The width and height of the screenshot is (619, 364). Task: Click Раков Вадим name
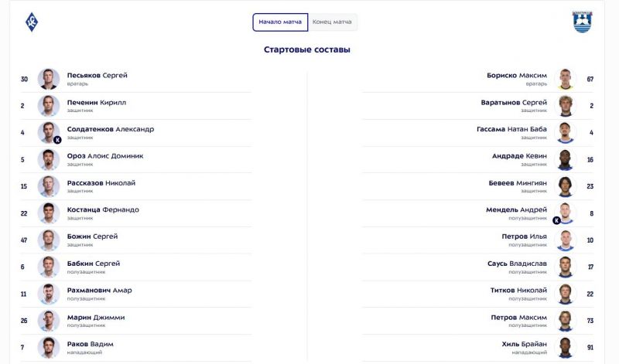[90, 344]
